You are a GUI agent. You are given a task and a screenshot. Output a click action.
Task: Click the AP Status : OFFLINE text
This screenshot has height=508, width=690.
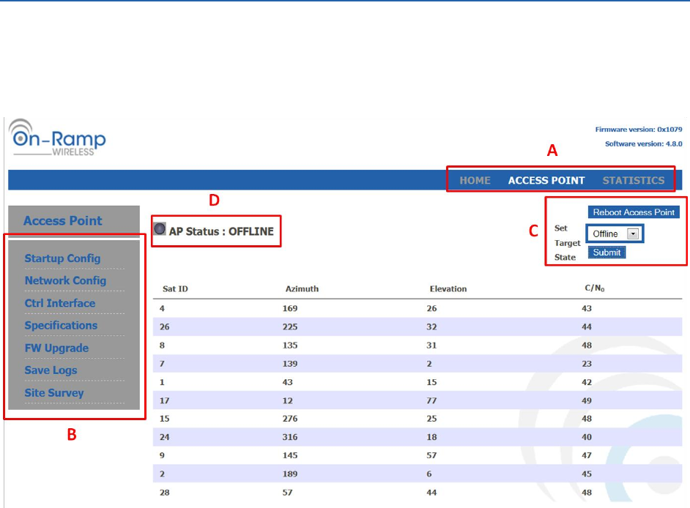coord(221,231)
